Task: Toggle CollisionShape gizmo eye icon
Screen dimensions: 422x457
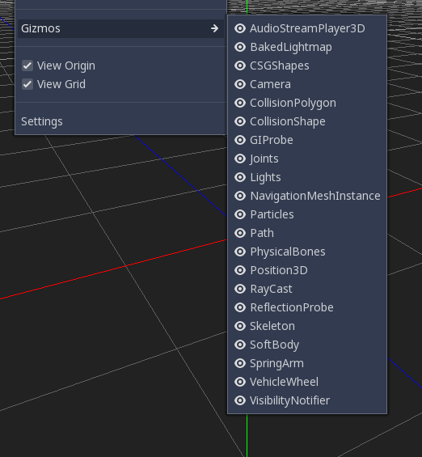Action: (x=240, y=121)
